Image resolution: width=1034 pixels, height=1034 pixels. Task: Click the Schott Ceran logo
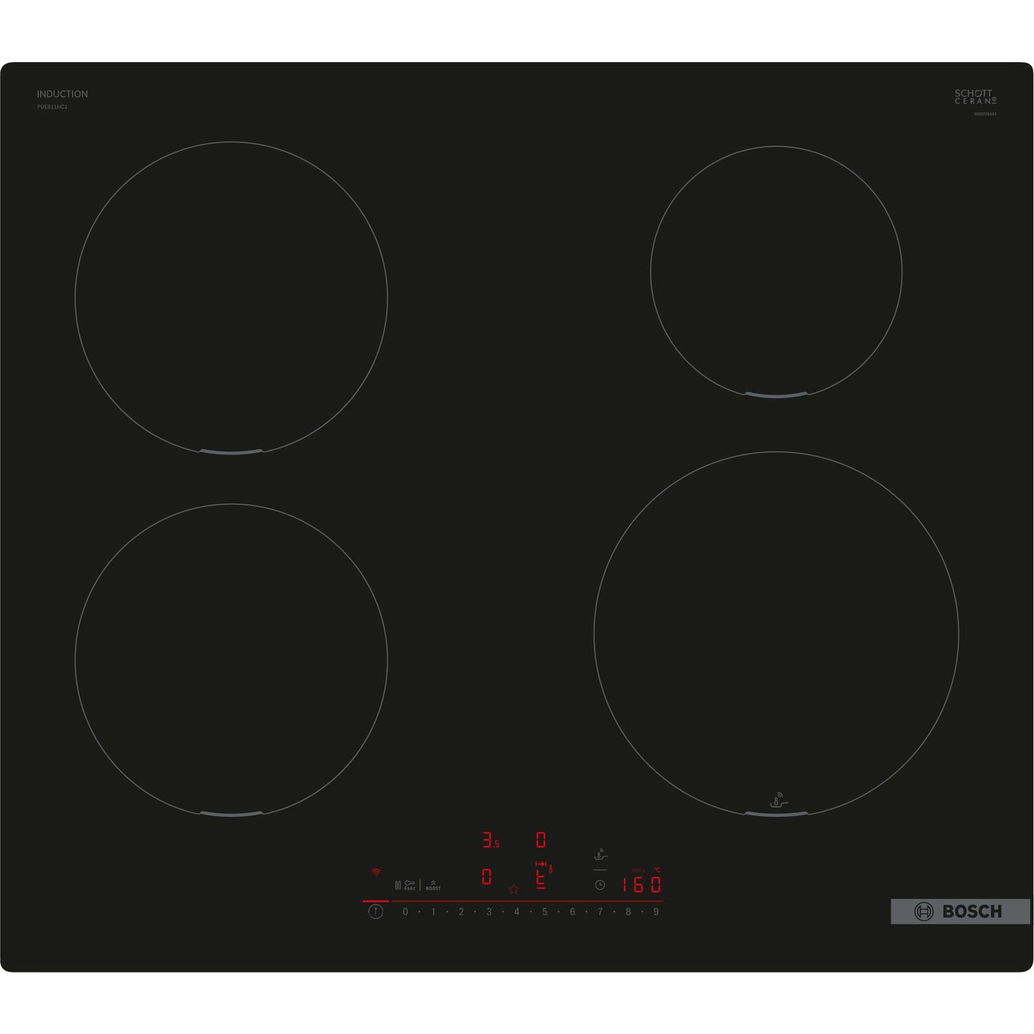[975, 97]
